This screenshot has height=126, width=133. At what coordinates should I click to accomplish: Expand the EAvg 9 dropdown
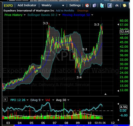(43, 100)
